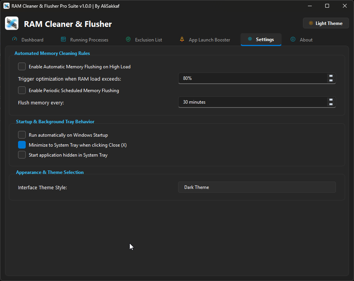Screen dimensions: 354x281
Task: Close the RAM Cleaner window
Action: click(x=345, y=6)
